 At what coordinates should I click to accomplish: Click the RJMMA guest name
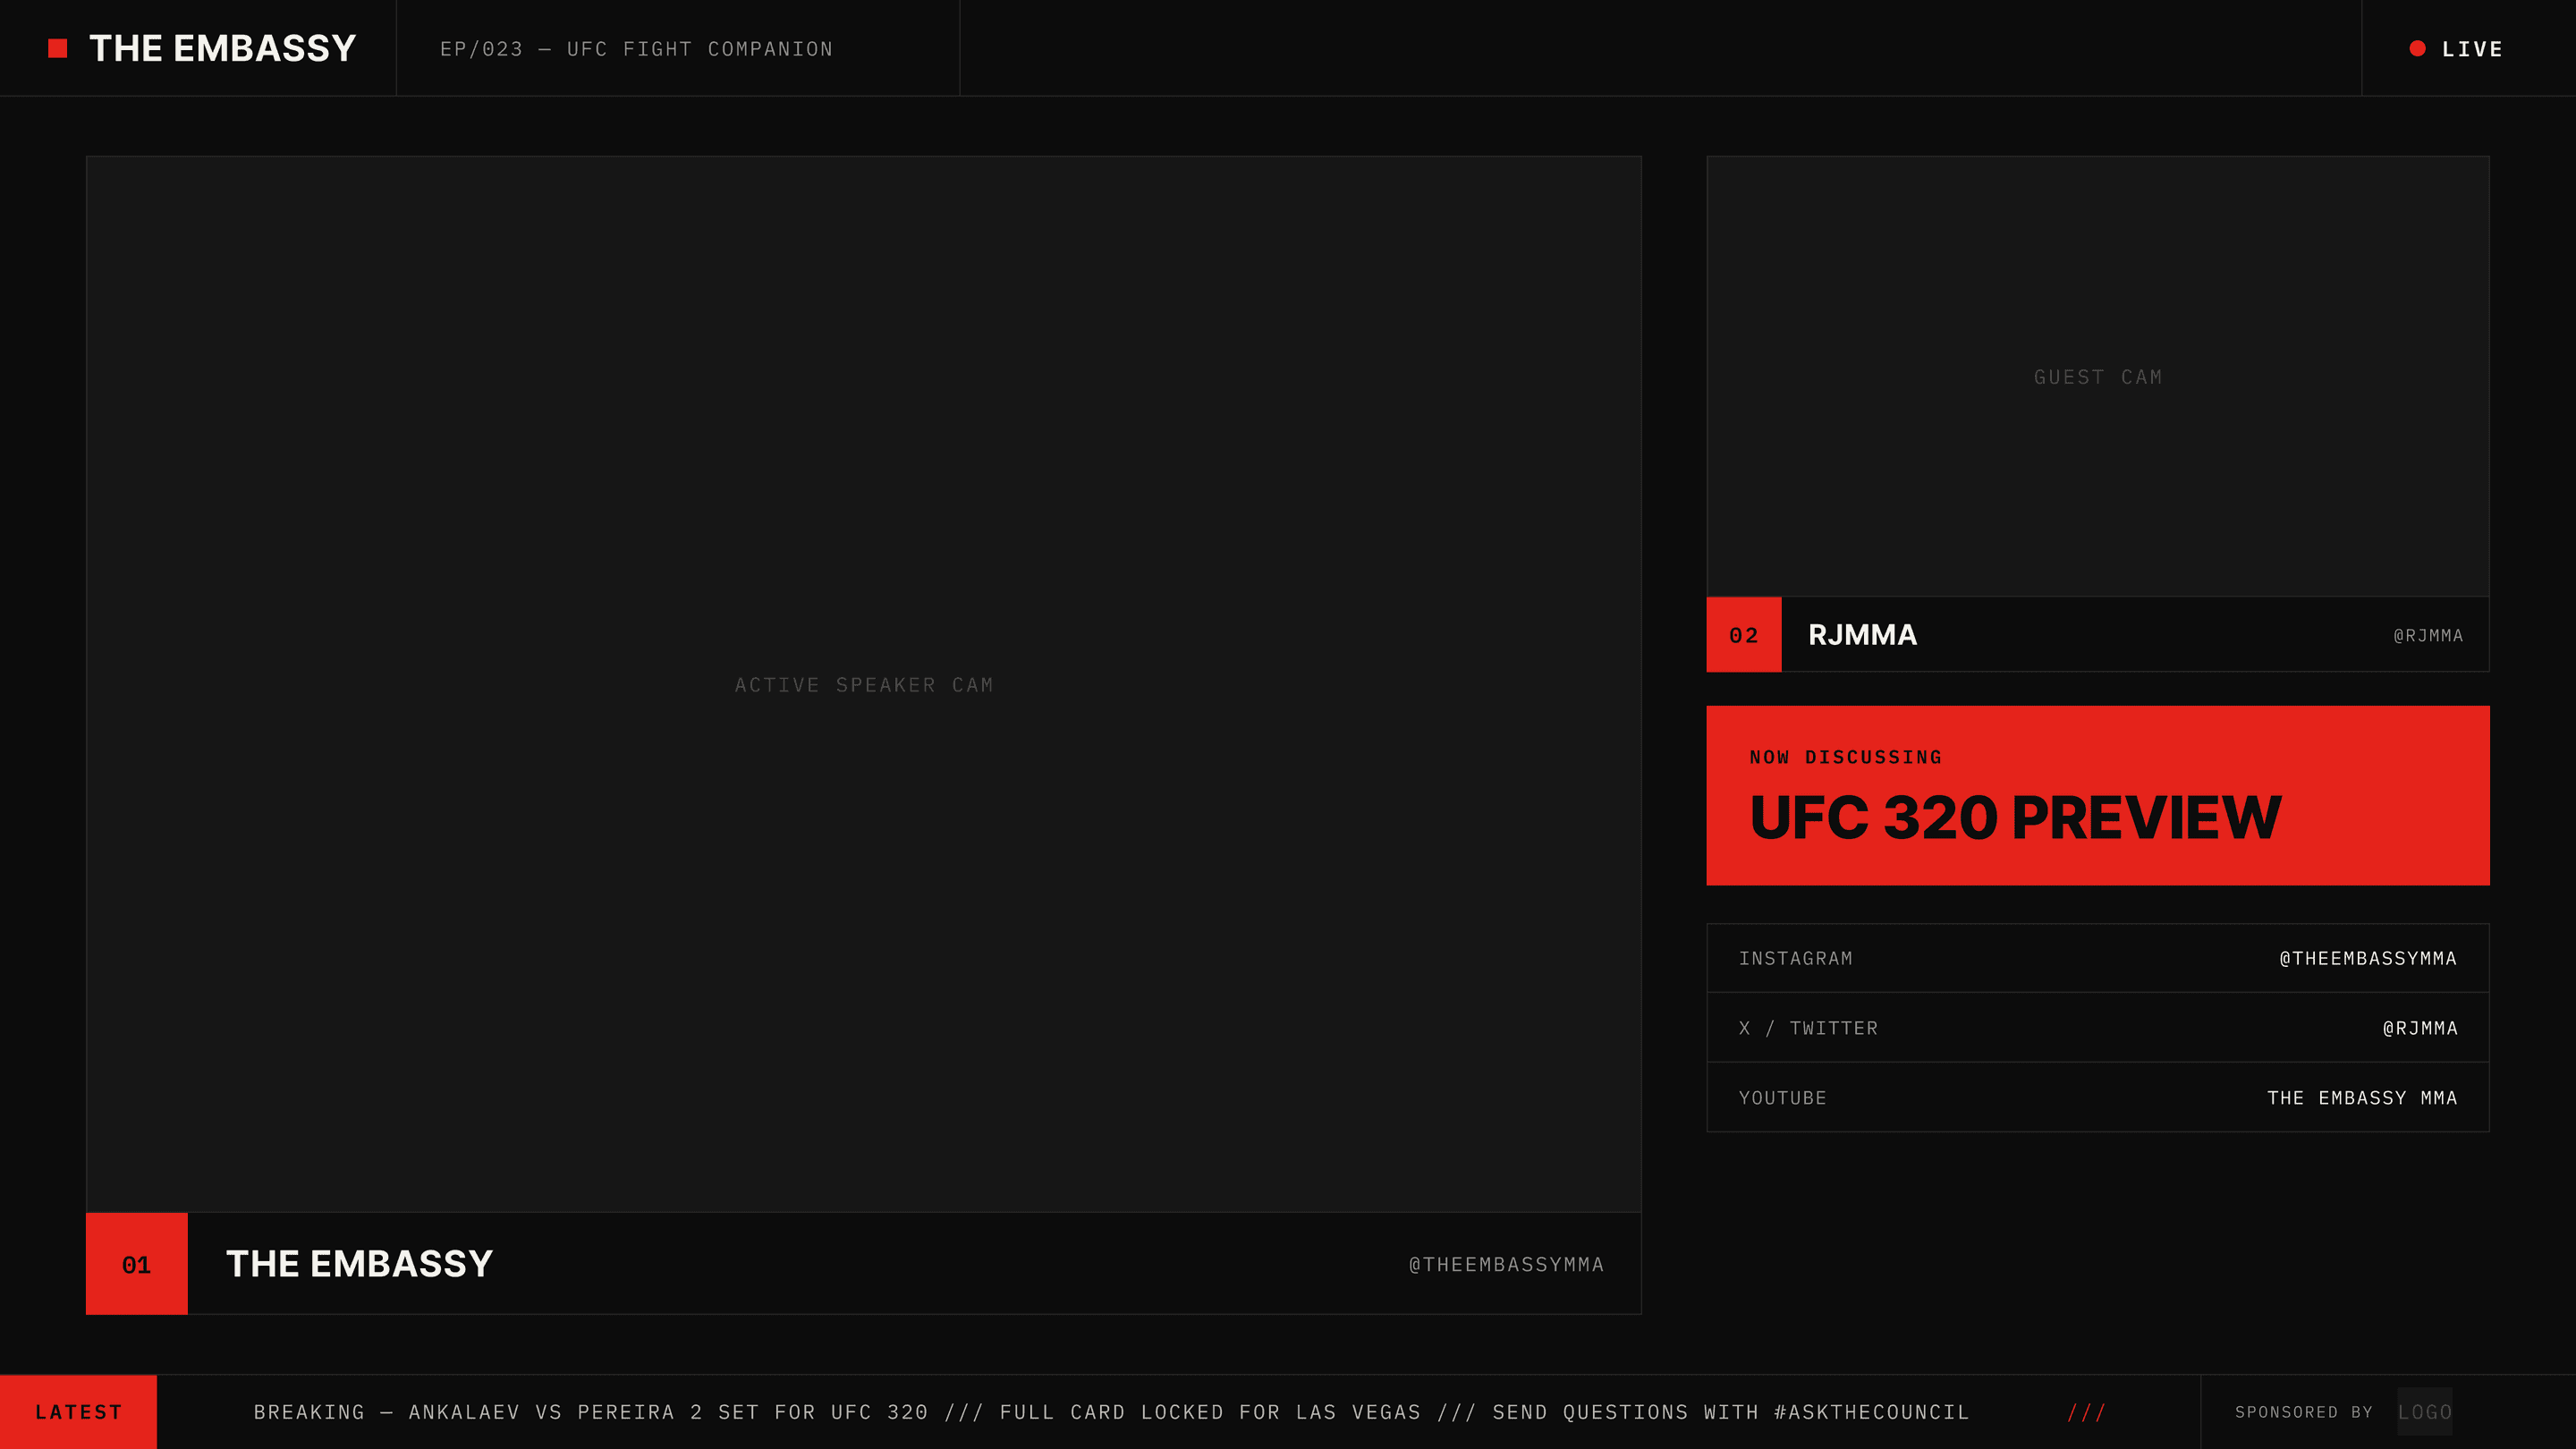pyautogui.click(x=1862, y=635)
